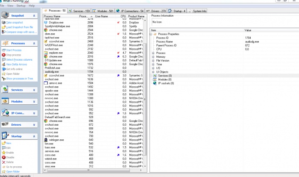Select the SpotifyWebHelper.exe process row
This screenshot has width=299, height=177.
[x=93, y=26]
